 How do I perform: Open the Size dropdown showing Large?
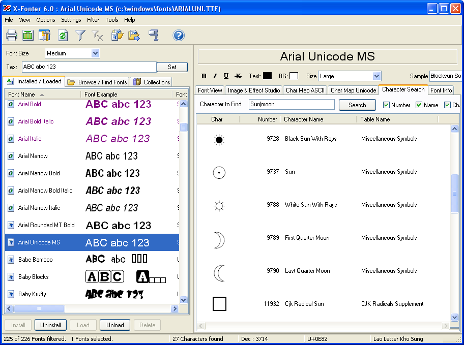coord(376,76)
